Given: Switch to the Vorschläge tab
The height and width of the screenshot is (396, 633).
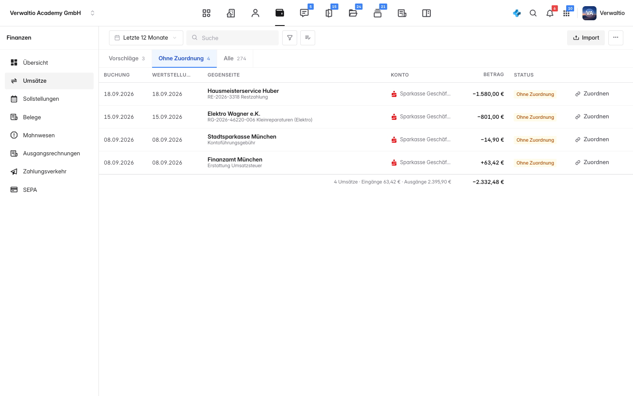Looking at the screenshot, I should click(x=127, y=59).
